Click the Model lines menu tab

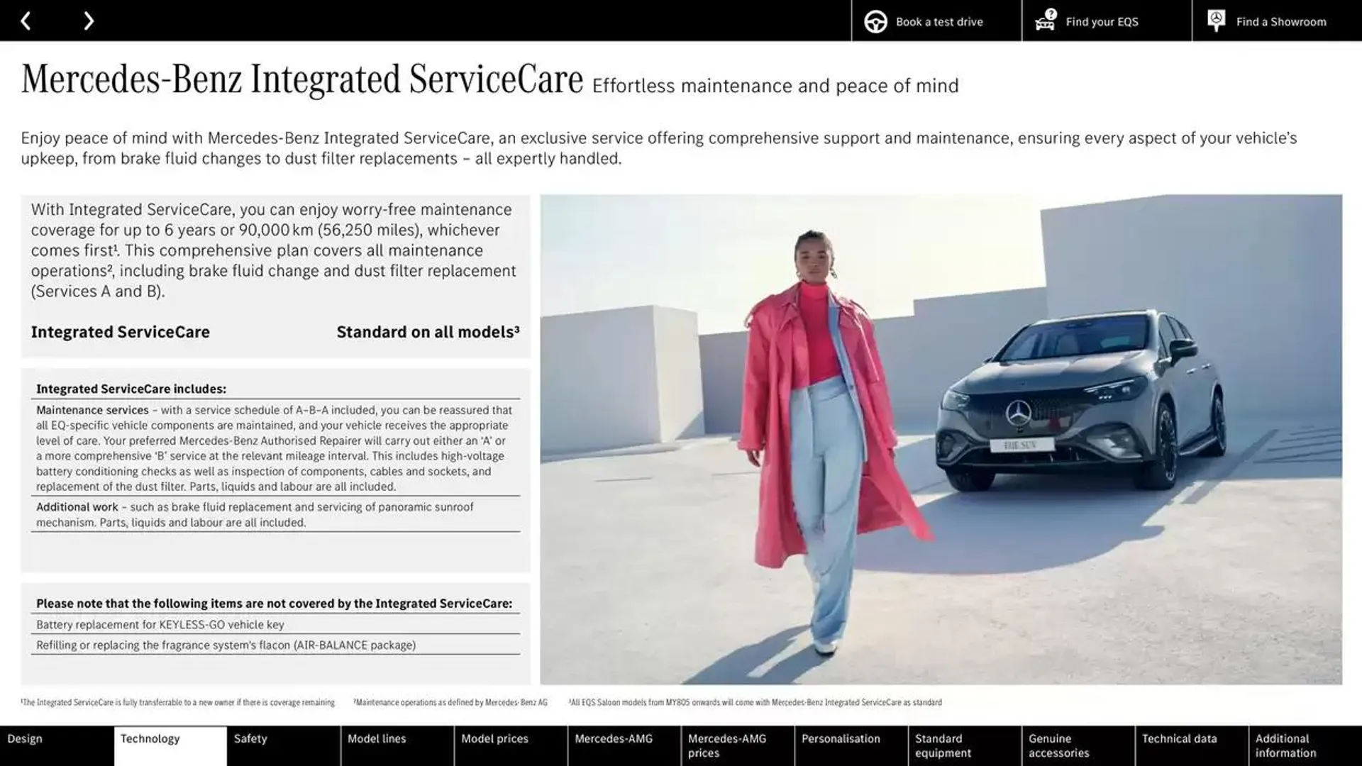point(377,739)
